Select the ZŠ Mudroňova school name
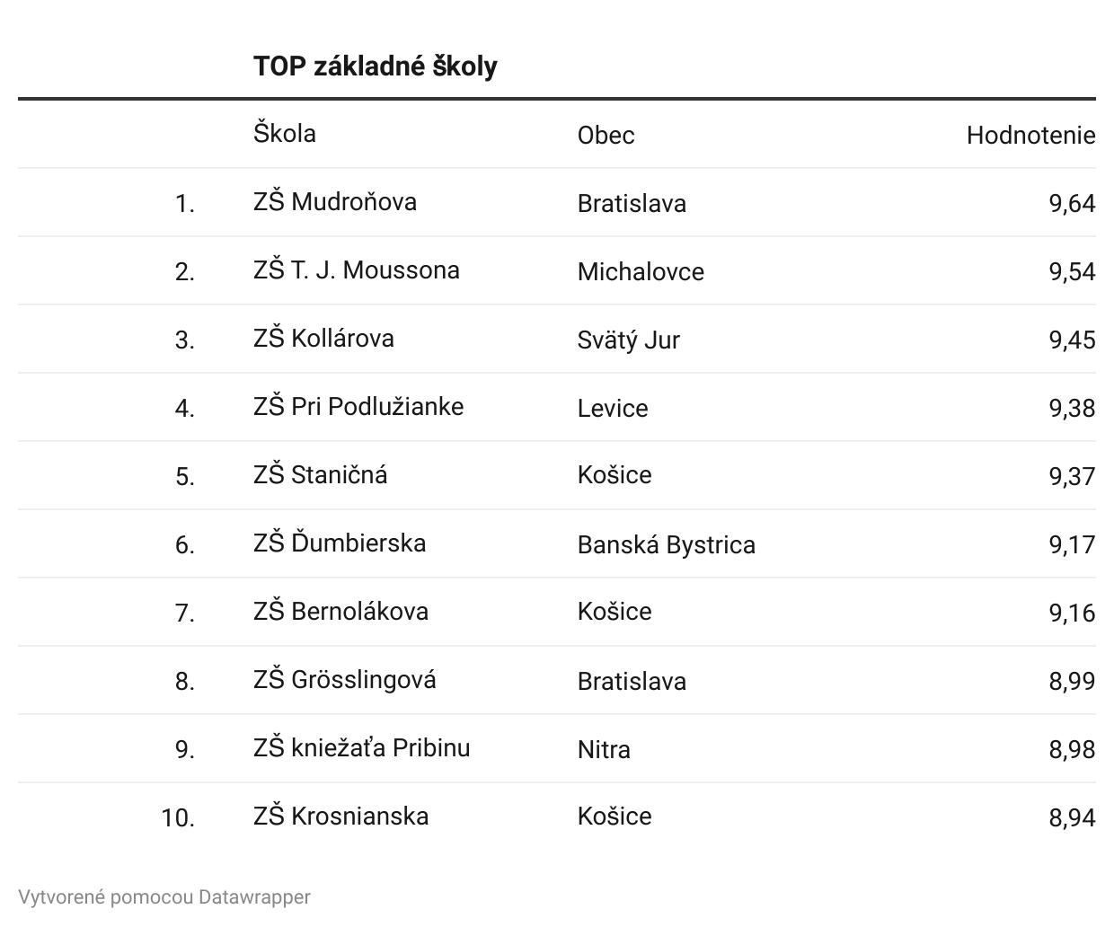The image size is (1114, 927). click(335, 202)
